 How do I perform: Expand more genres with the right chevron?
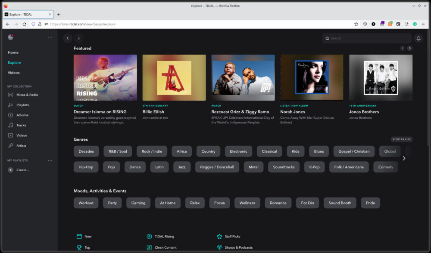pos(404,158)
